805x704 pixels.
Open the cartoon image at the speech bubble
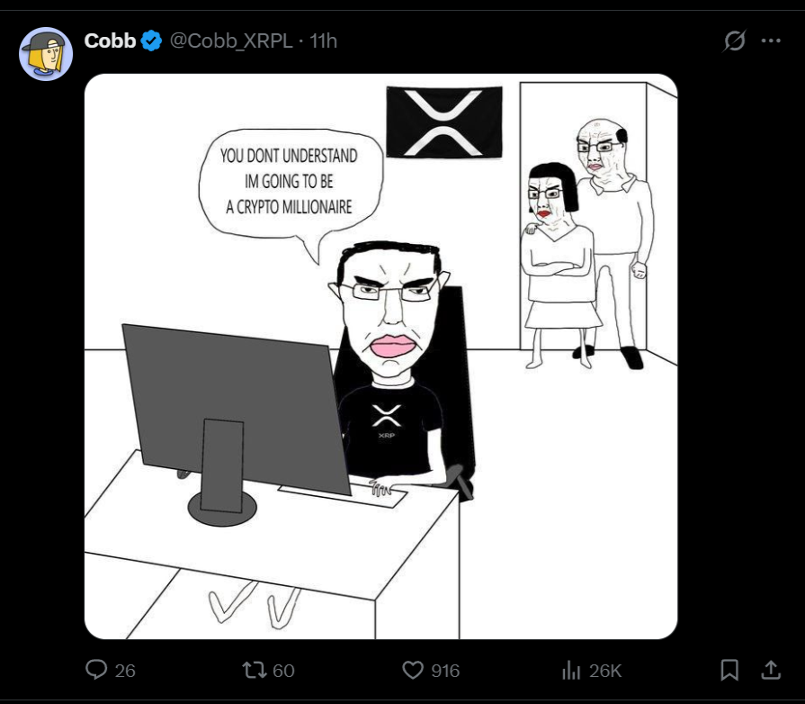click(289, 181)
